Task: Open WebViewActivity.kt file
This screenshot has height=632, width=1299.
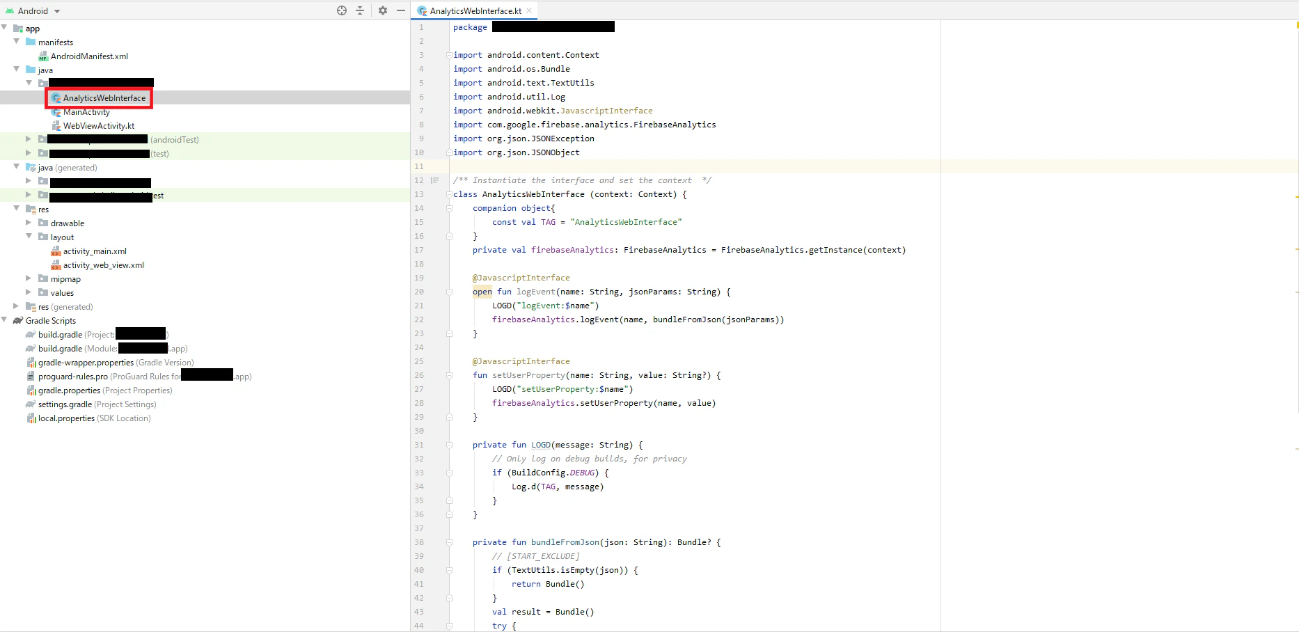Action: [99, 126]
